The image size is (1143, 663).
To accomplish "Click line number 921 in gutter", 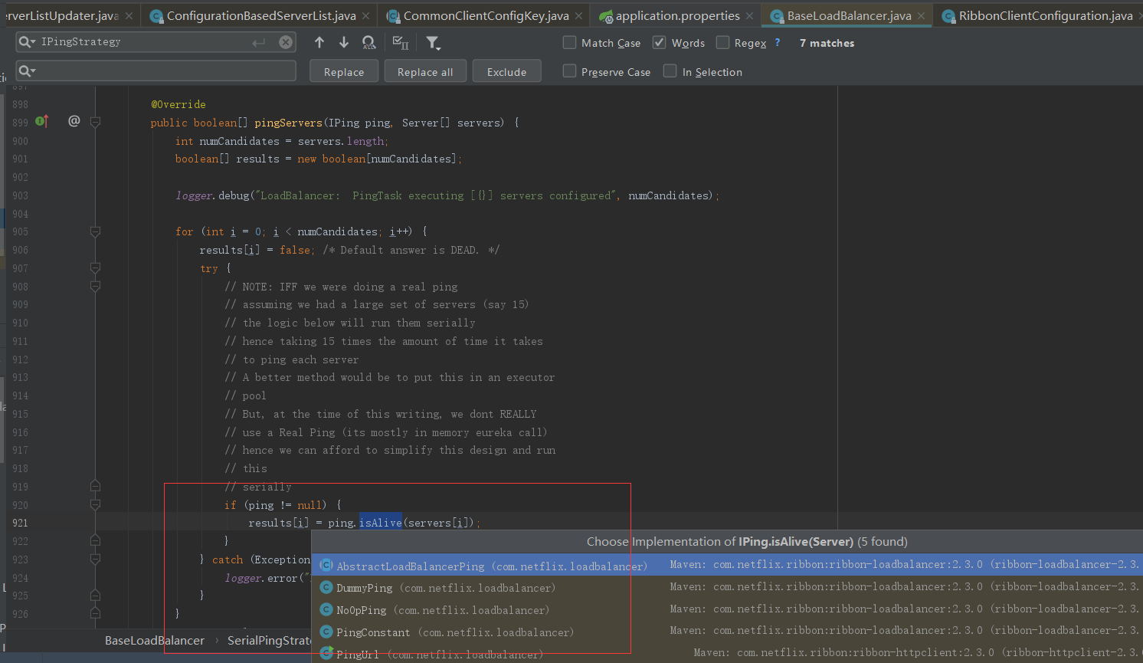I will 20,523.
